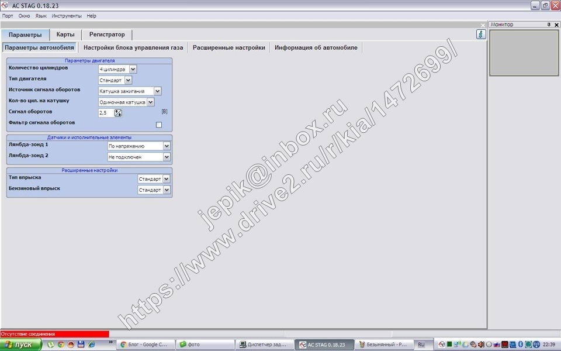561x351 pixels.
Task: Open the volume speaker tray icon
Action: click(481, 345)
